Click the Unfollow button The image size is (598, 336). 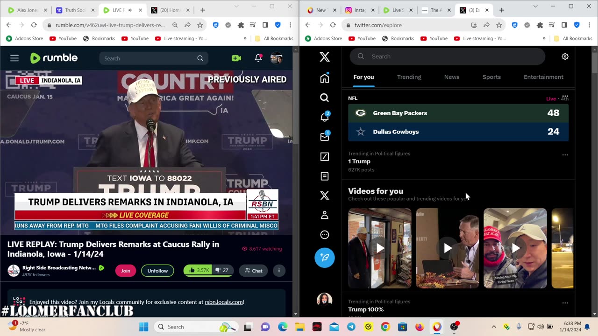coord(157,271)
